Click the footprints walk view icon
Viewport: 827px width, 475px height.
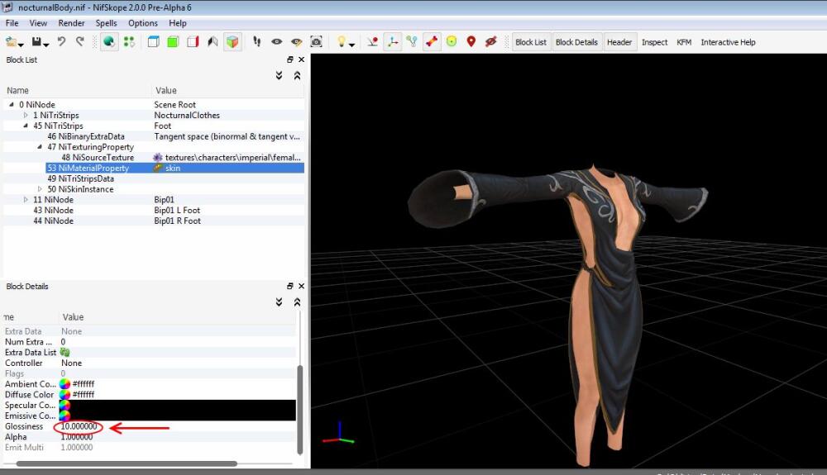click(x=257, y=41)
